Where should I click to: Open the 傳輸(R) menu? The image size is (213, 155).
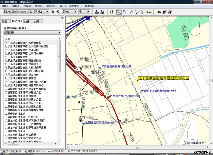click(x=39, y=6)
